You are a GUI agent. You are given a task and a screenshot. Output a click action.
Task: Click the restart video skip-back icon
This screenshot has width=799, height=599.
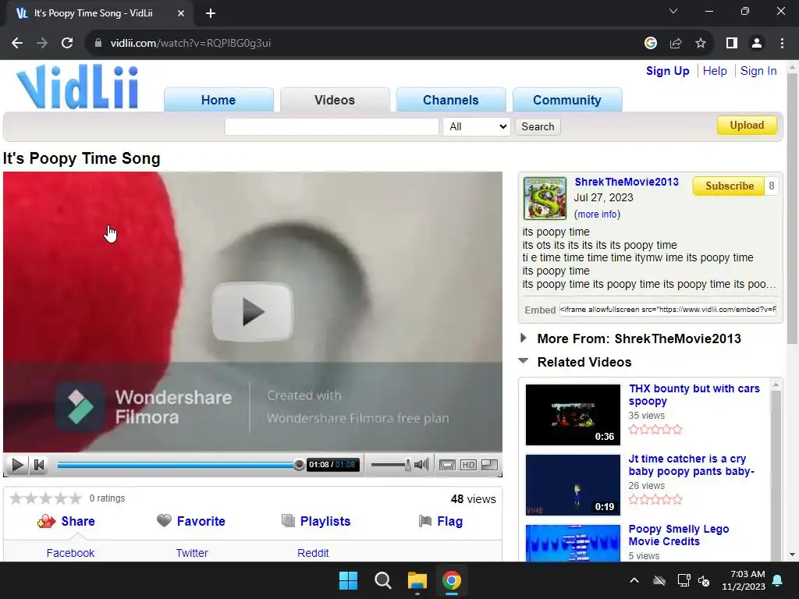tap(39, 465)
